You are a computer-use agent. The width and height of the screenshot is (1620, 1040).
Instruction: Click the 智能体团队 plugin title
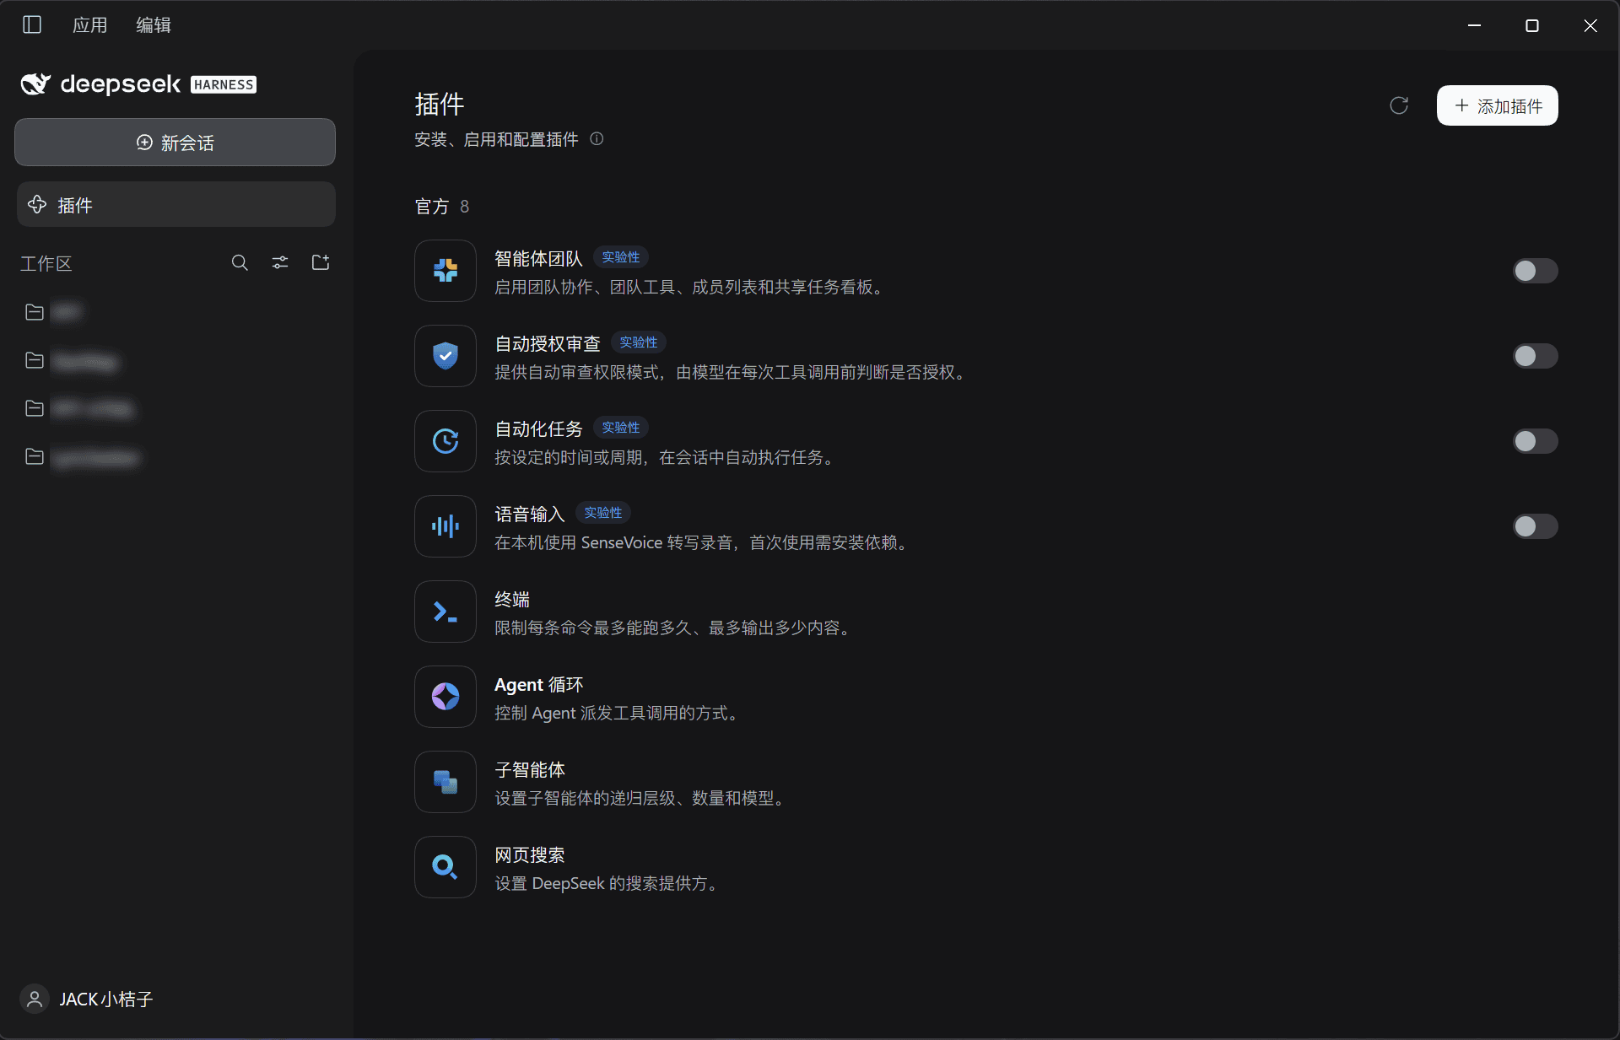538,258
